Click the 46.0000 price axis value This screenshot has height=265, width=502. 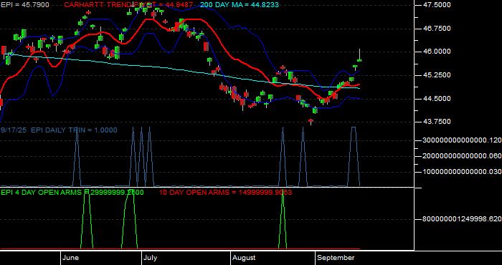pos(437,52)
